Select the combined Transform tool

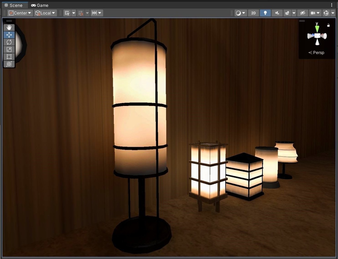click(x=9, y=64)
